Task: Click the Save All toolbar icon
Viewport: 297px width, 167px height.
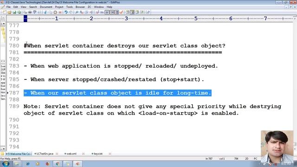Action: pyautogui.click(x=19, y=13)
